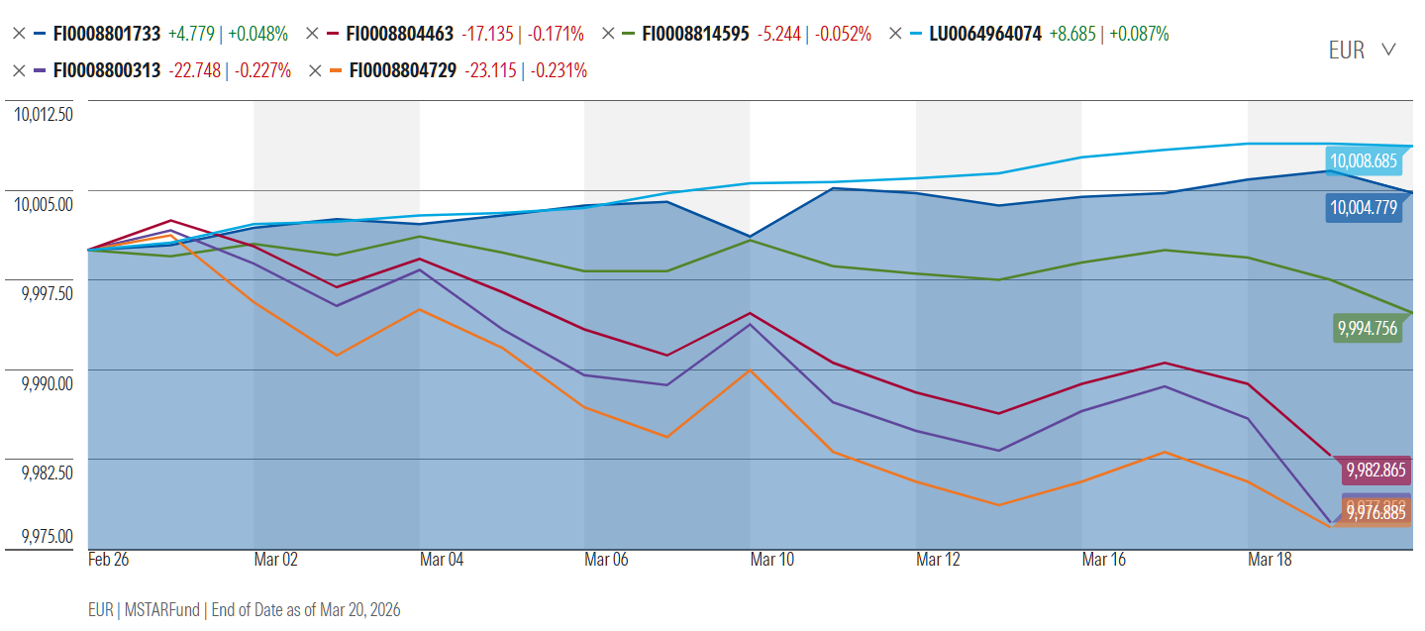Click the Feb 26 start date label
1425x631 pixels.
(108, 560)
